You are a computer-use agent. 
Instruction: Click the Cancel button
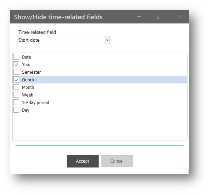[117, 161]
